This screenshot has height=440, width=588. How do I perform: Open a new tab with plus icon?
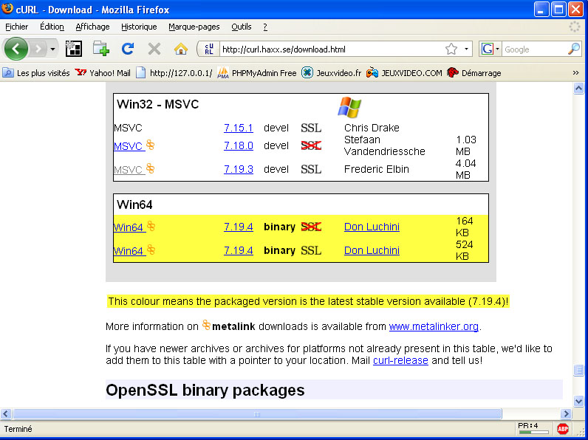pos(101,49)
